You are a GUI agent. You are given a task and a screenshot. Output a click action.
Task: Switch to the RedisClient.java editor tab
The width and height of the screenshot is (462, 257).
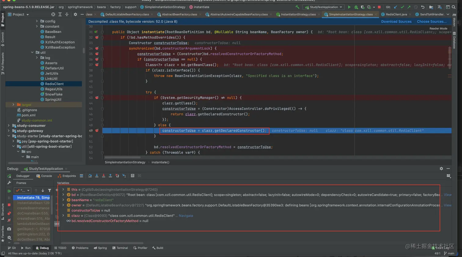click(x=396, y=14)
